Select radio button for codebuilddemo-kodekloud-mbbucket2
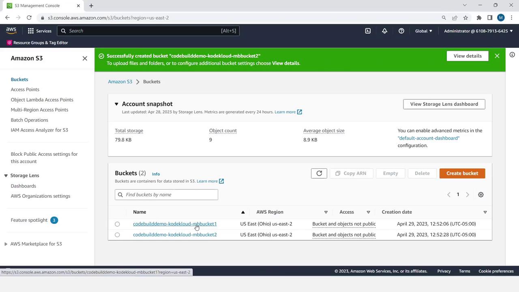Viewport: 519px width, 292px height. click(117, 235)
